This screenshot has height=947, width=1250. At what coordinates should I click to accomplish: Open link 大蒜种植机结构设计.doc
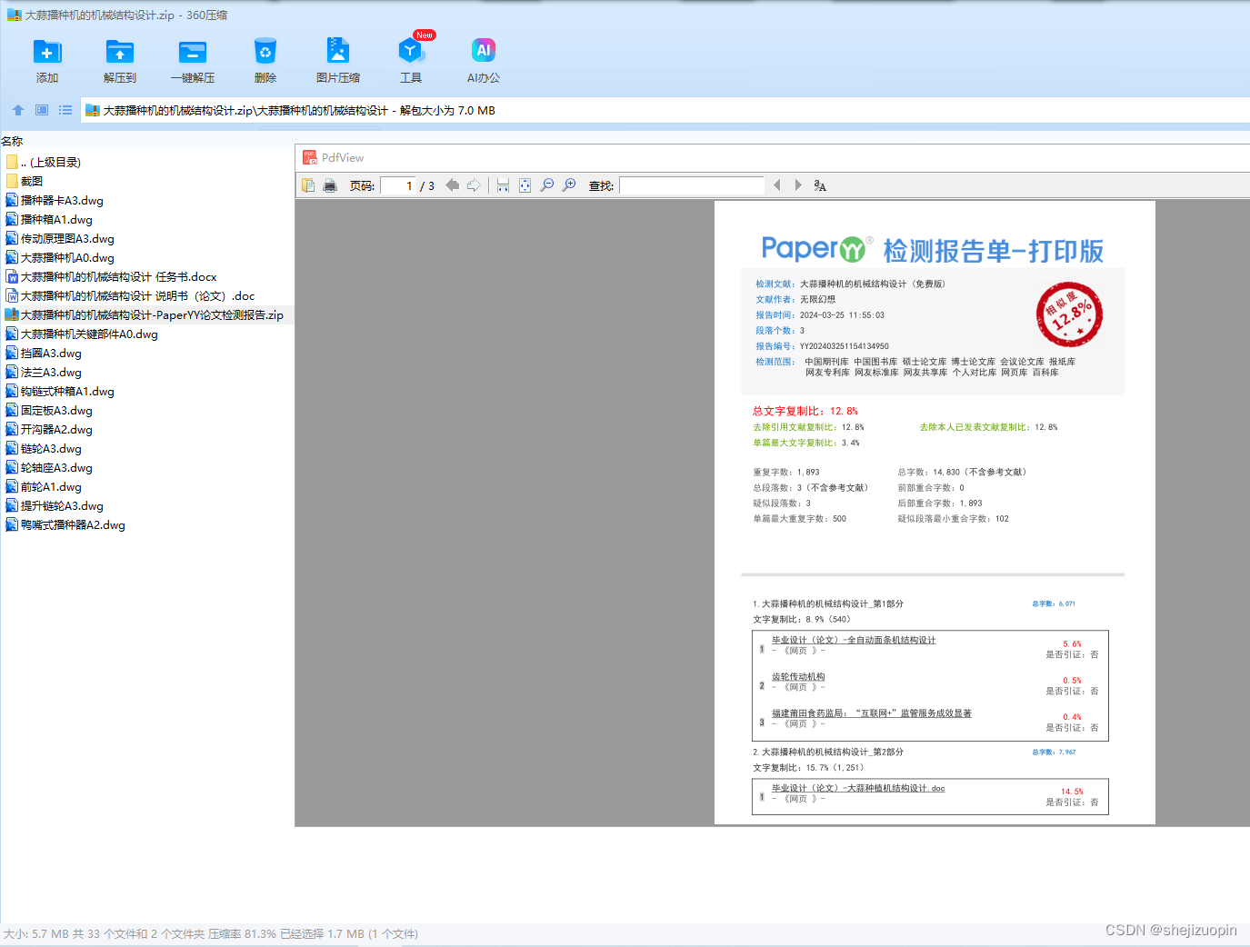click(x=858, y=788)
